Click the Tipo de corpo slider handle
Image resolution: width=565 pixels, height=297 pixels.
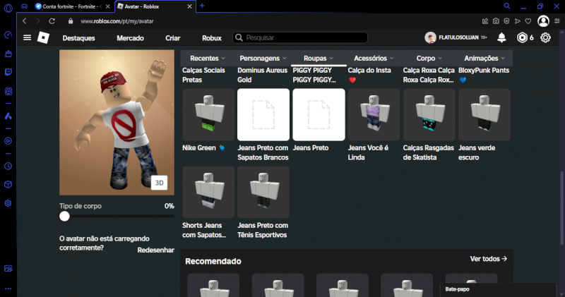point(65,217)
